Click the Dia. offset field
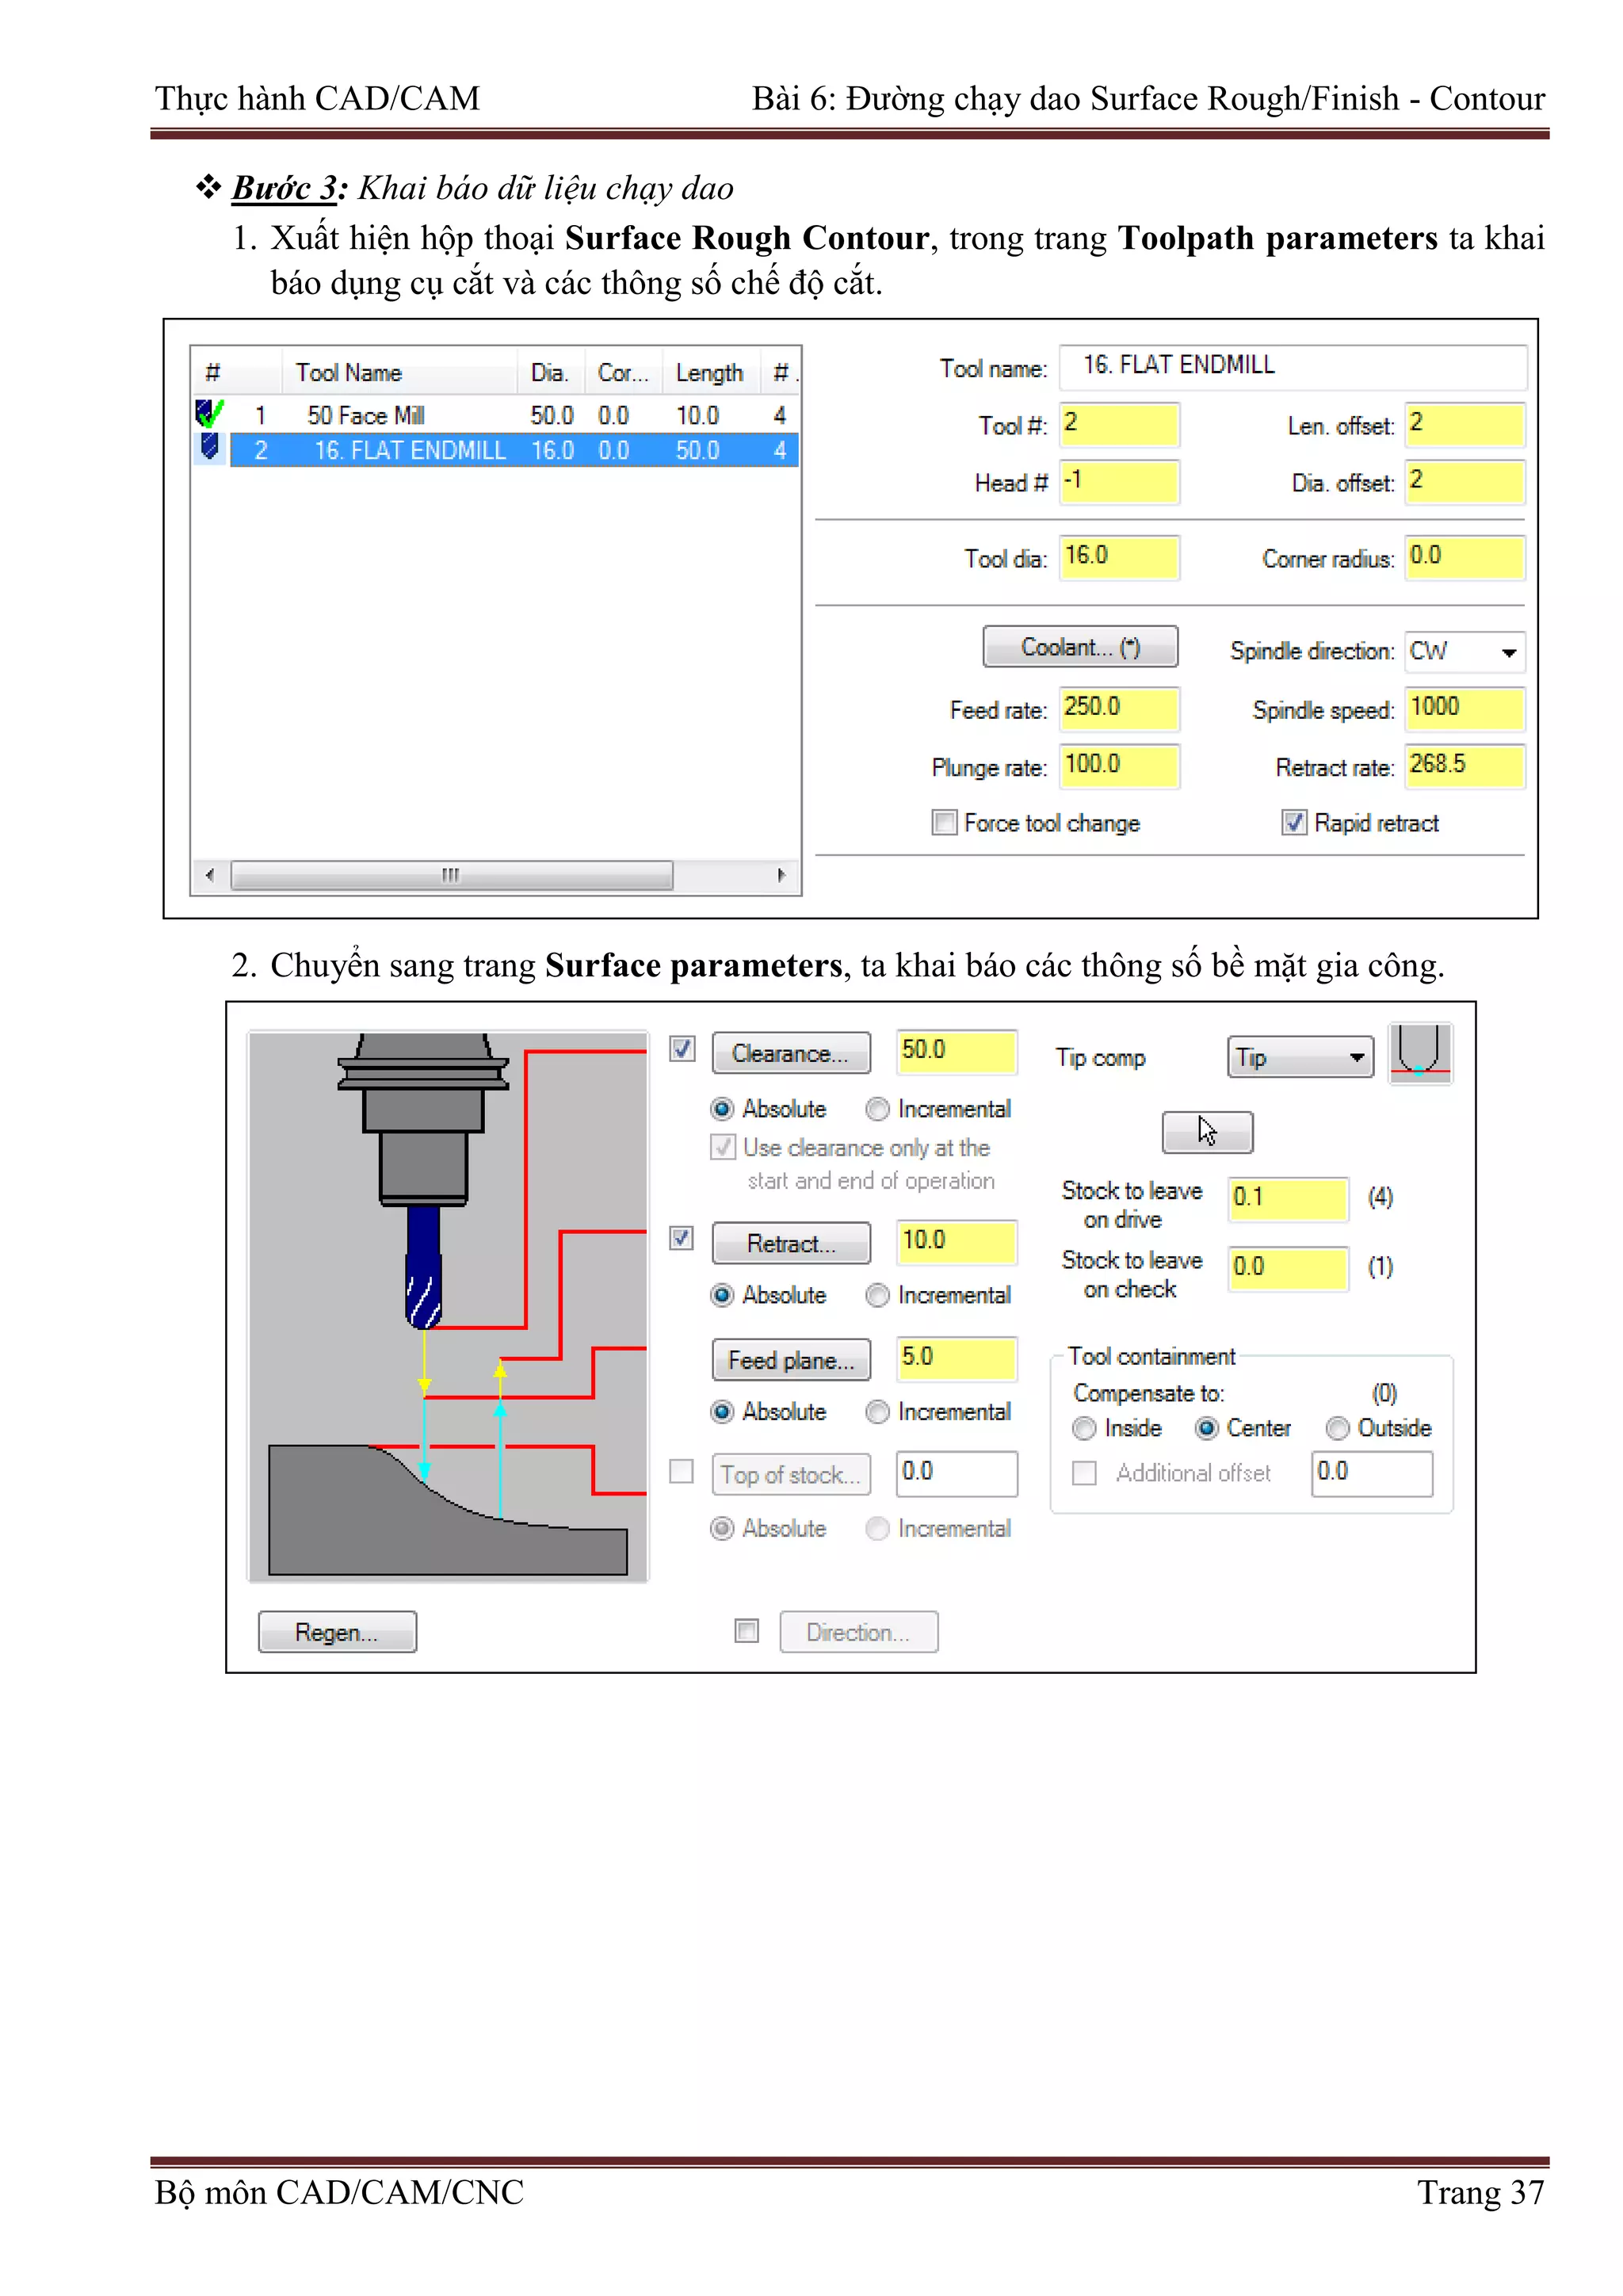1623x2296 pixels. tap(1465, 481)
